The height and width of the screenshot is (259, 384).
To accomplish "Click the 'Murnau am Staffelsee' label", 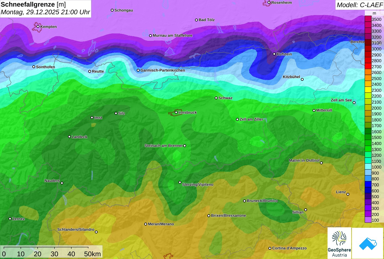I will point(173,35).
